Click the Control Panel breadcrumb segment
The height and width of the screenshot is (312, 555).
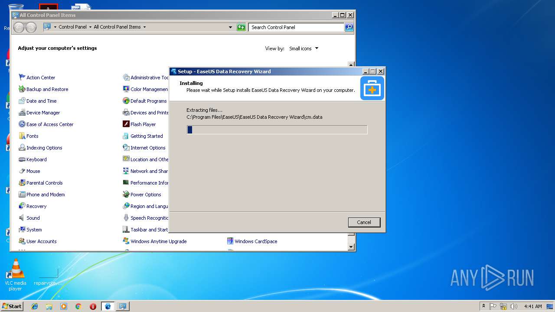(72, 27)
